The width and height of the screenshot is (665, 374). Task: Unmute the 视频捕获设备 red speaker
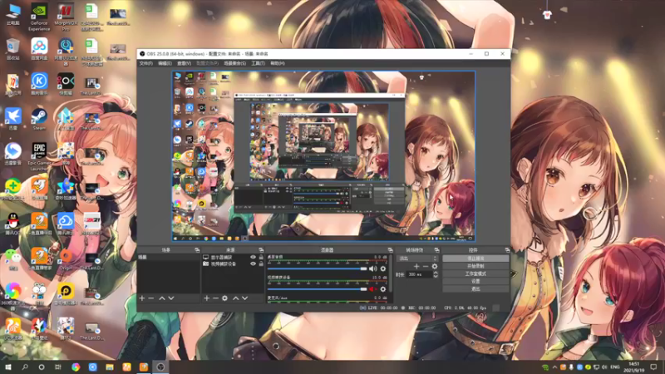coord(372,288)
